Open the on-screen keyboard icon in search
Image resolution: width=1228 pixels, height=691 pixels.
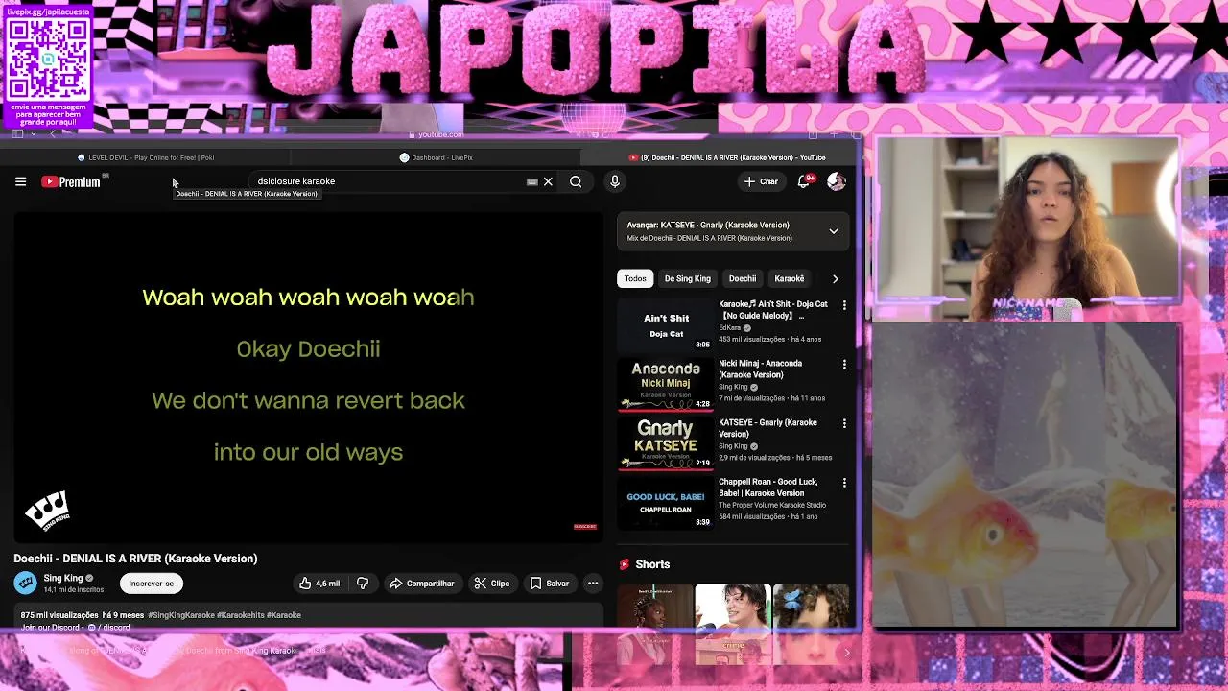coord(532,181)
